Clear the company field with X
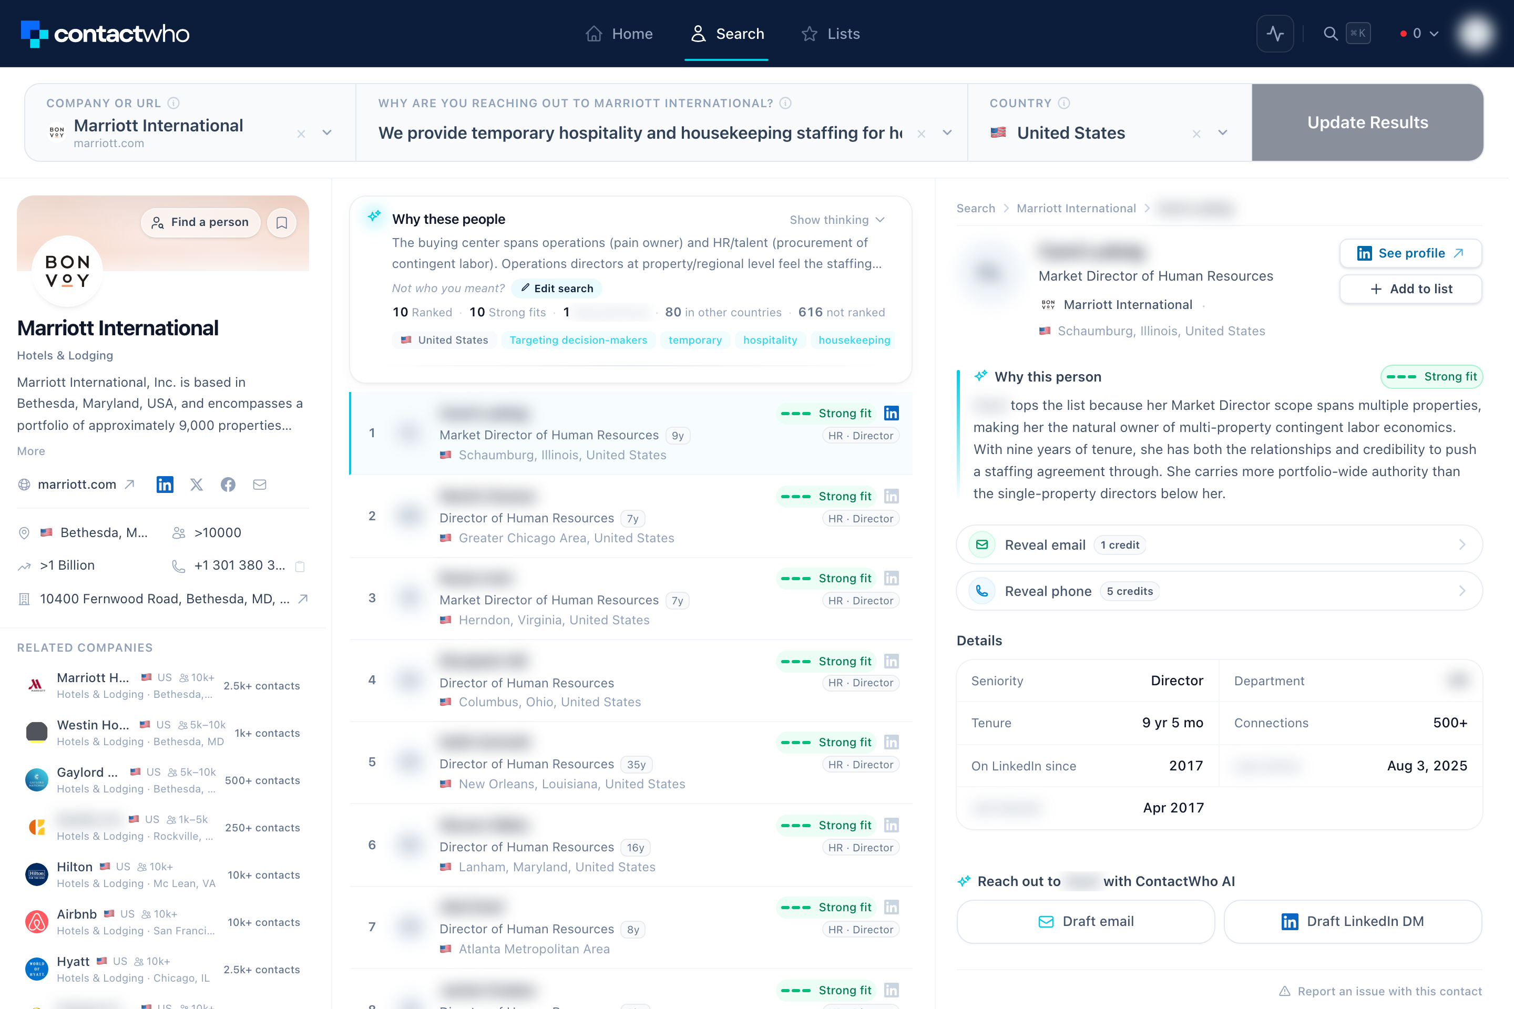This screenshot has width=1514, height=1009. coord(301,134)
